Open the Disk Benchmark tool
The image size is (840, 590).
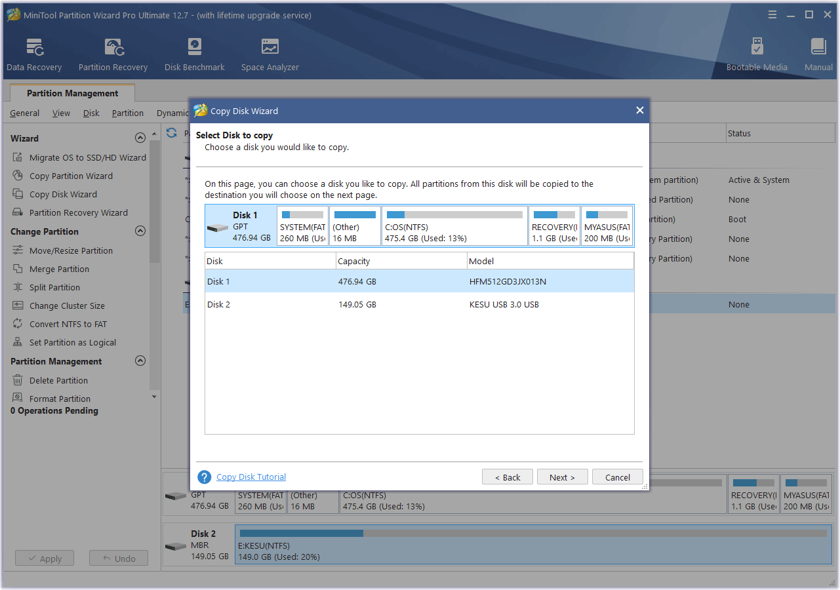(x=194, y=52)
